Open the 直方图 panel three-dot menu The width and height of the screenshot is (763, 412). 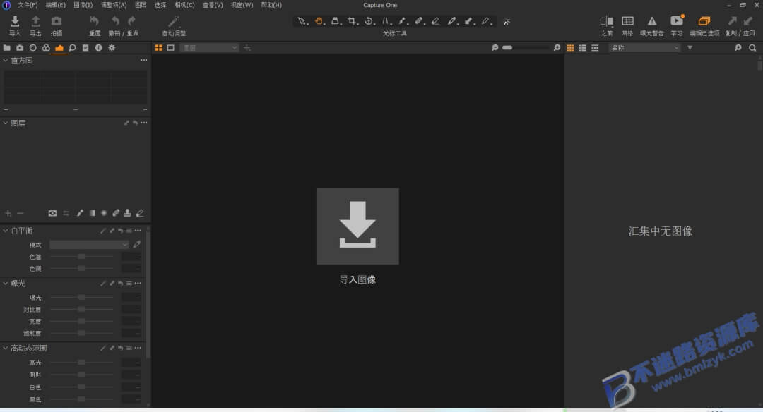click(143, 60)
